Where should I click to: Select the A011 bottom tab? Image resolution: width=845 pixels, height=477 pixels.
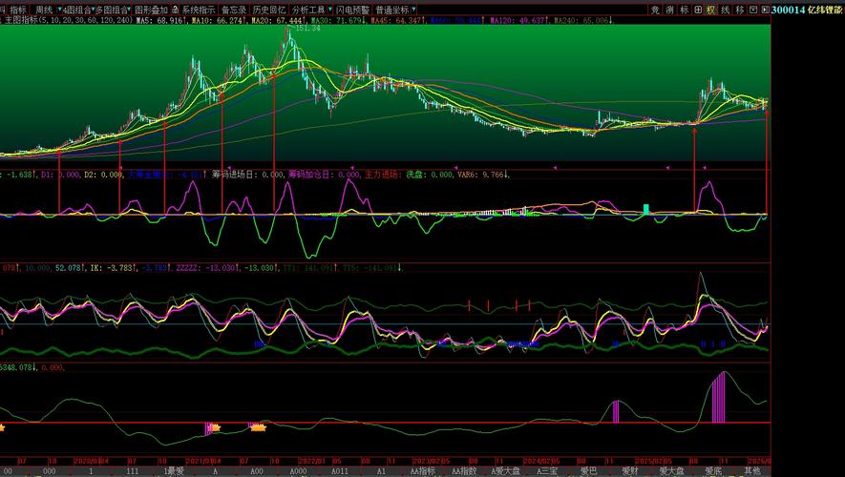[x=340, y=471]
